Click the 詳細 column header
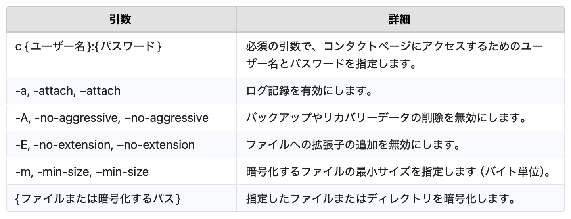Image resolution: width=571 pixels, height=219 pixels. [400, 20]
